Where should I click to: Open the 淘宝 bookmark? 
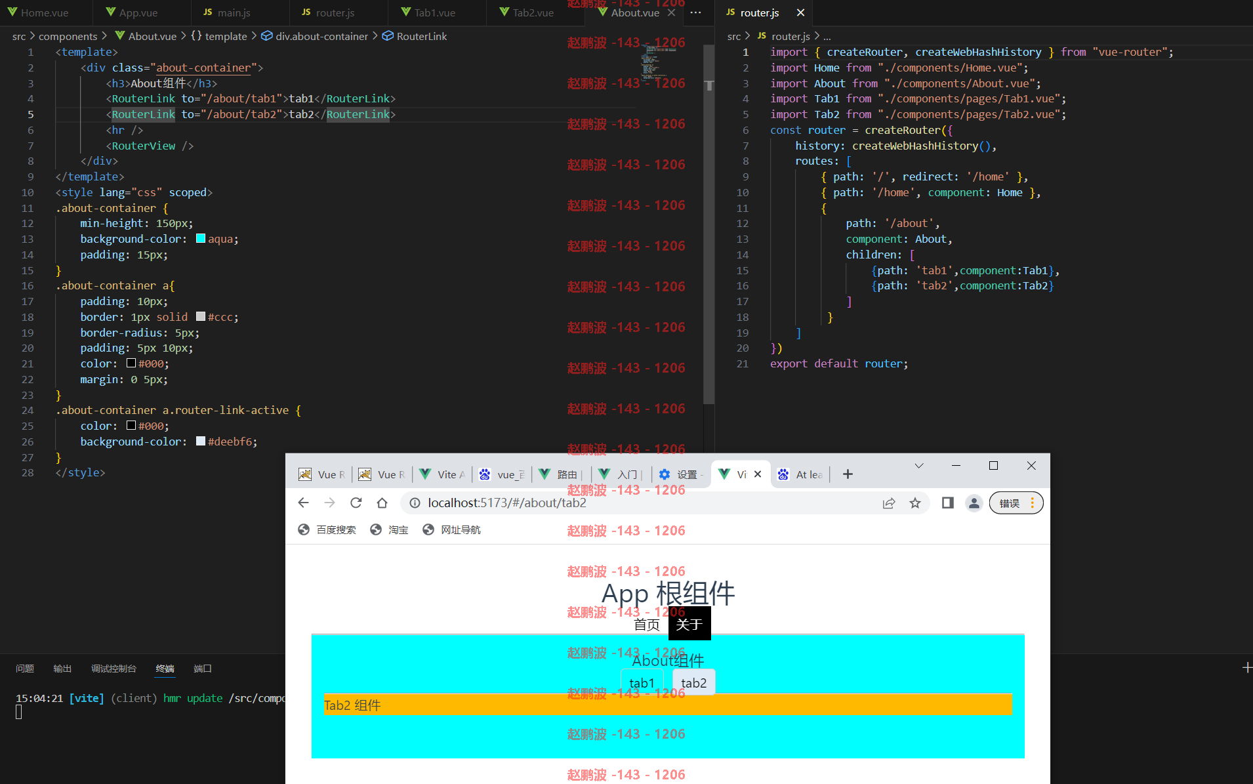pyautogui.click(x=389, y=529)
